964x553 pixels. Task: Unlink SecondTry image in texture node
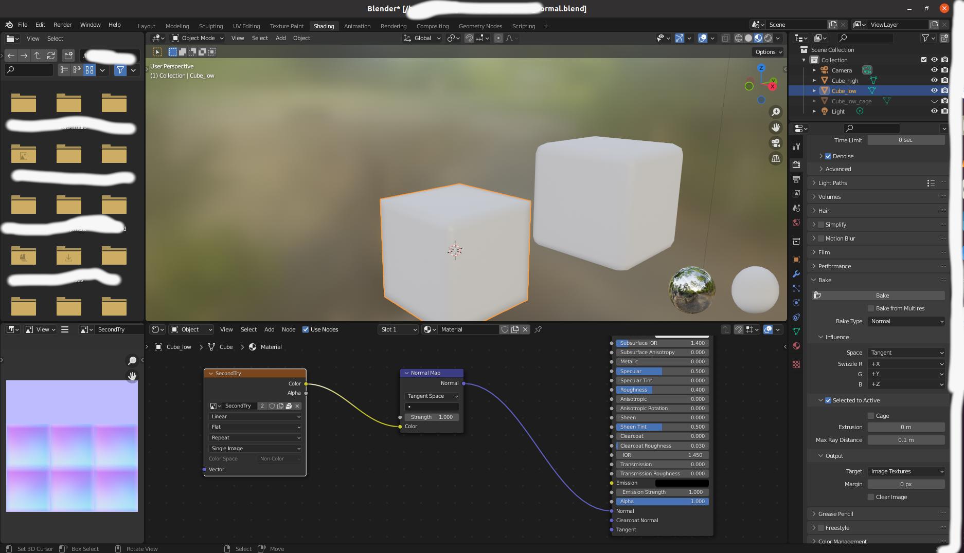297,406
